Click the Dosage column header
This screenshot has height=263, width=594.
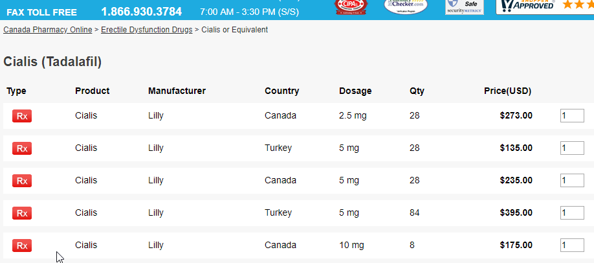(355, 91)
